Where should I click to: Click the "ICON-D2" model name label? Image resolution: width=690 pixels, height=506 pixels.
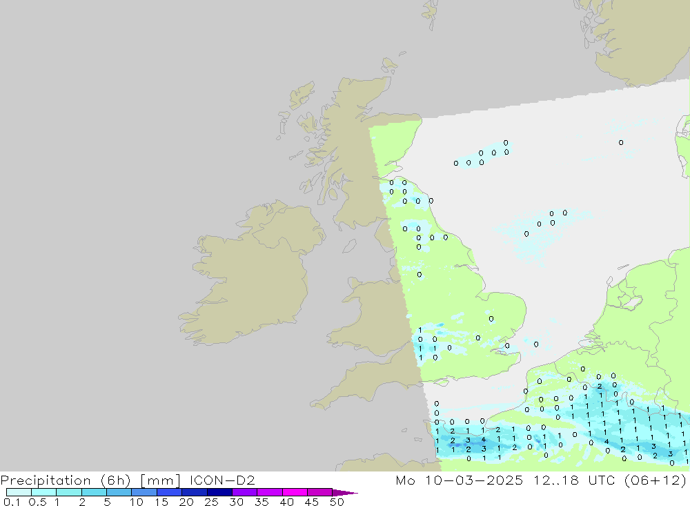tap(222, 480)
